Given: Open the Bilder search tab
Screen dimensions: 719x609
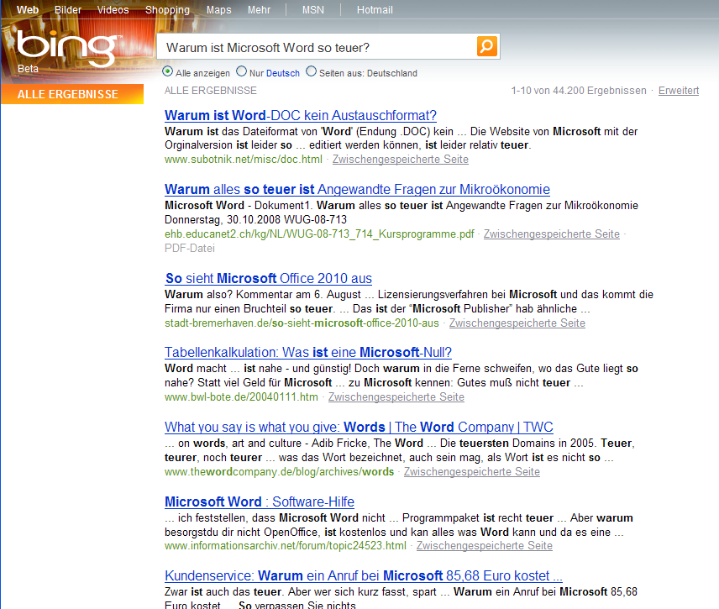Looking at the screenshot, I should click(x=68, y=10).
